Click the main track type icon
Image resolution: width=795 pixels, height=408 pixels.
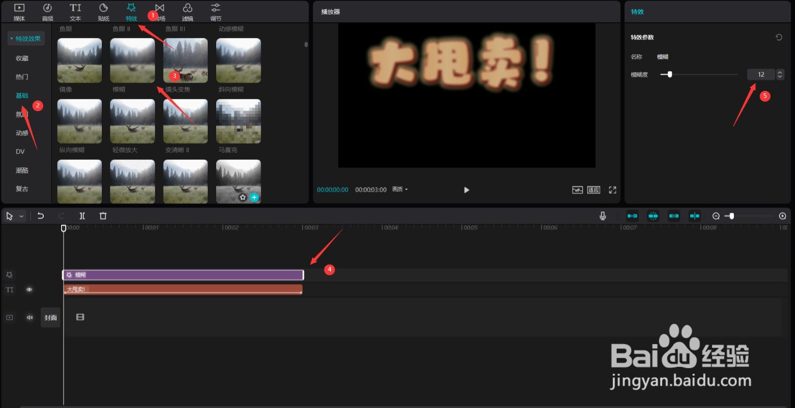pyautogui.click(x=9, y=317)
